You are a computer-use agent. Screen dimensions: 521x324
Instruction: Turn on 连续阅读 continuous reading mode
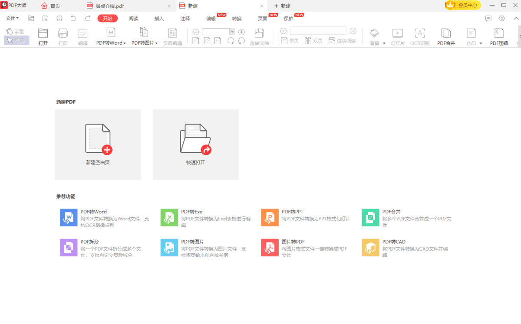(x=343, y=41)
